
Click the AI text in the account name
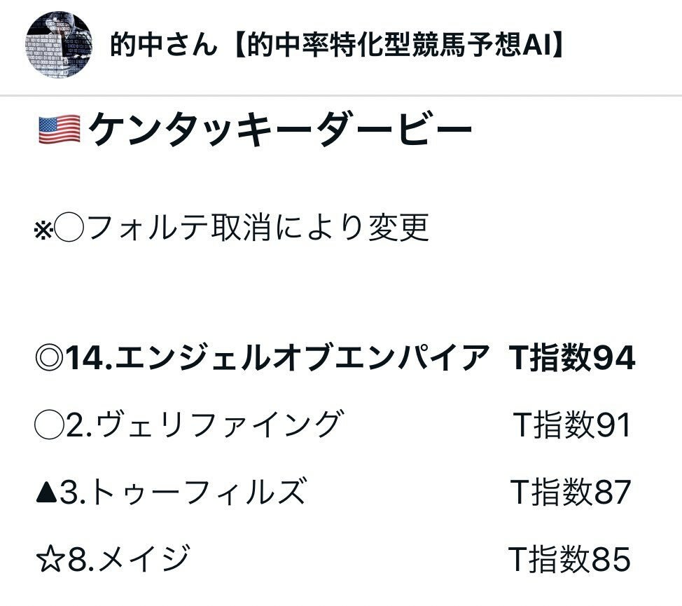click(x=538, y=46)
